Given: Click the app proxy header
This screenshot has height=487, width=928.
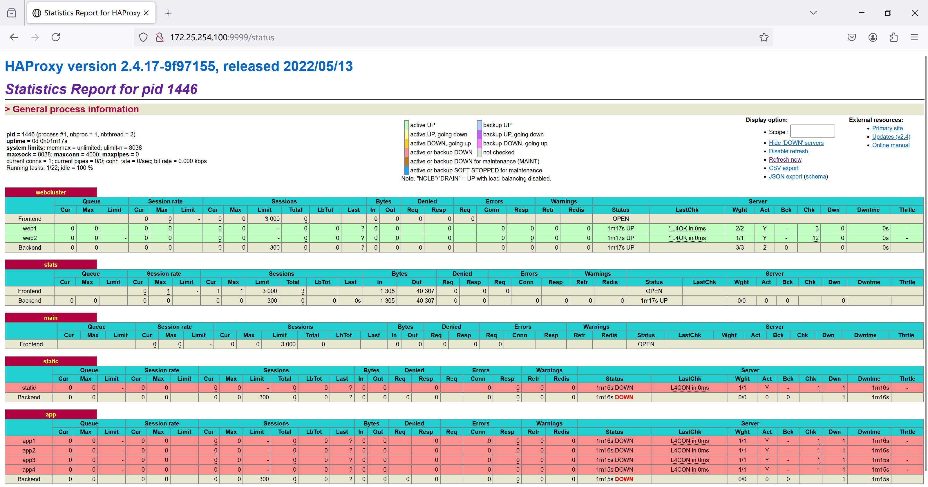Looking at the screenshot, I should pyautogui.click(x=51, y=414).
